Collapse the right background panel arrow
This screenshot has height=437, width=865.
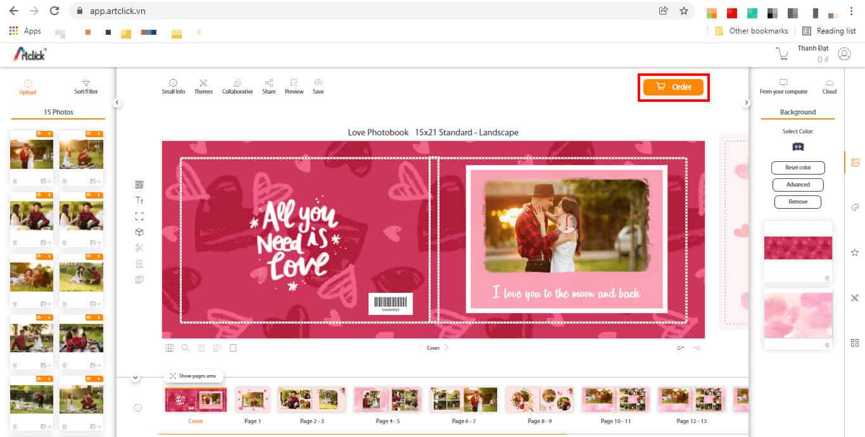(x=747, y=102)
